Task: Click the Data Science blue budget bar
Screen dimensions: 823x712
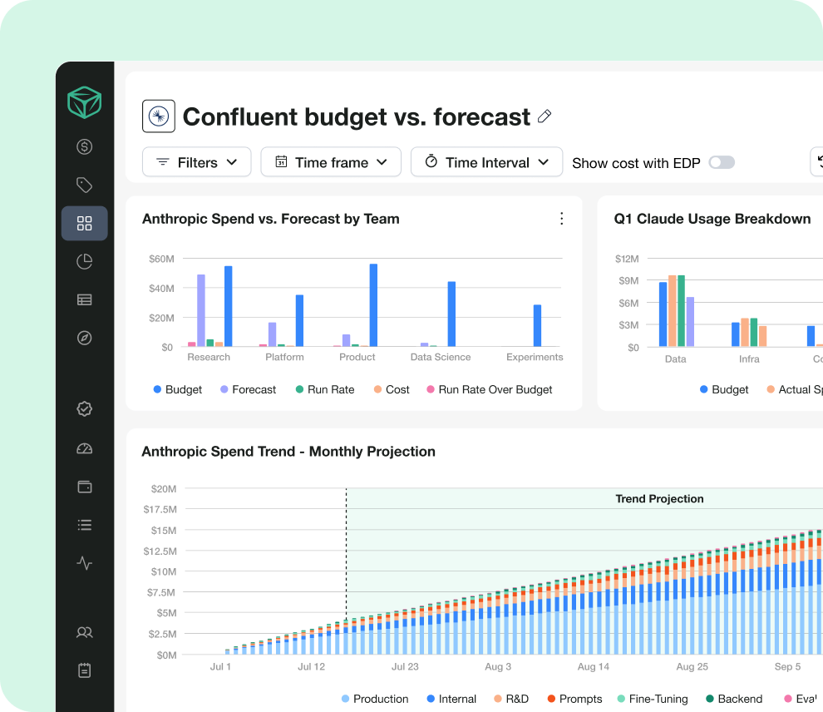Action: 451,314
